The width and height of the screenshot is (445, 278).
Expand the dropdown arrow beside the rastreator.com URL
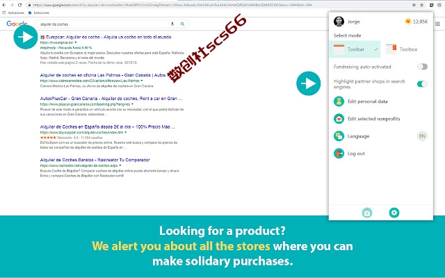click(x=120, y=165)
